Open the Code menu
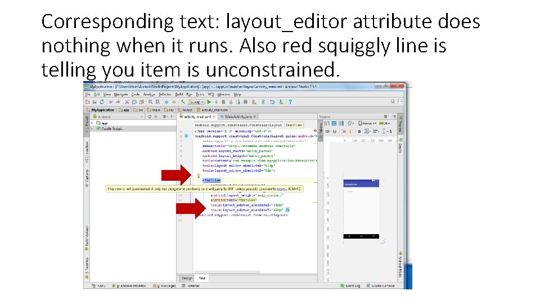Screen dimensions: 540x304 [x=136, y=95]
